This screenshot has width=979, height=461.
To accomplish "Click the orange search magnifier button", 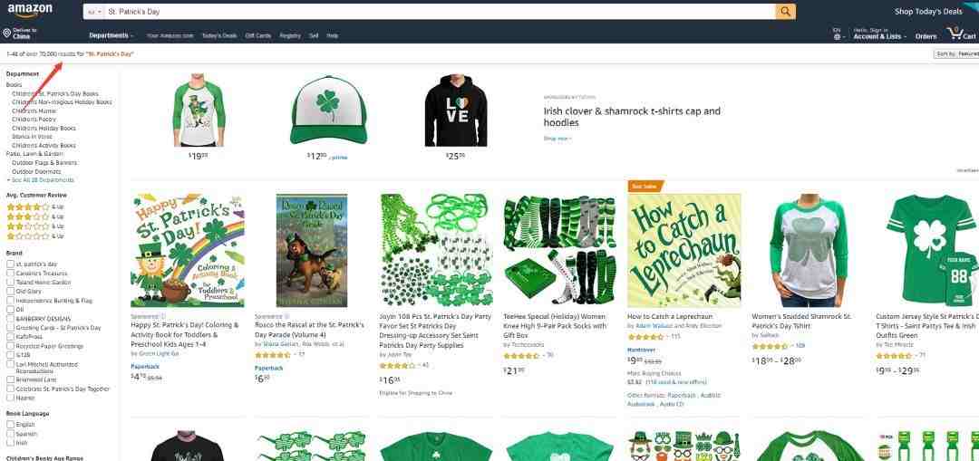I will (x=785, y=11).
